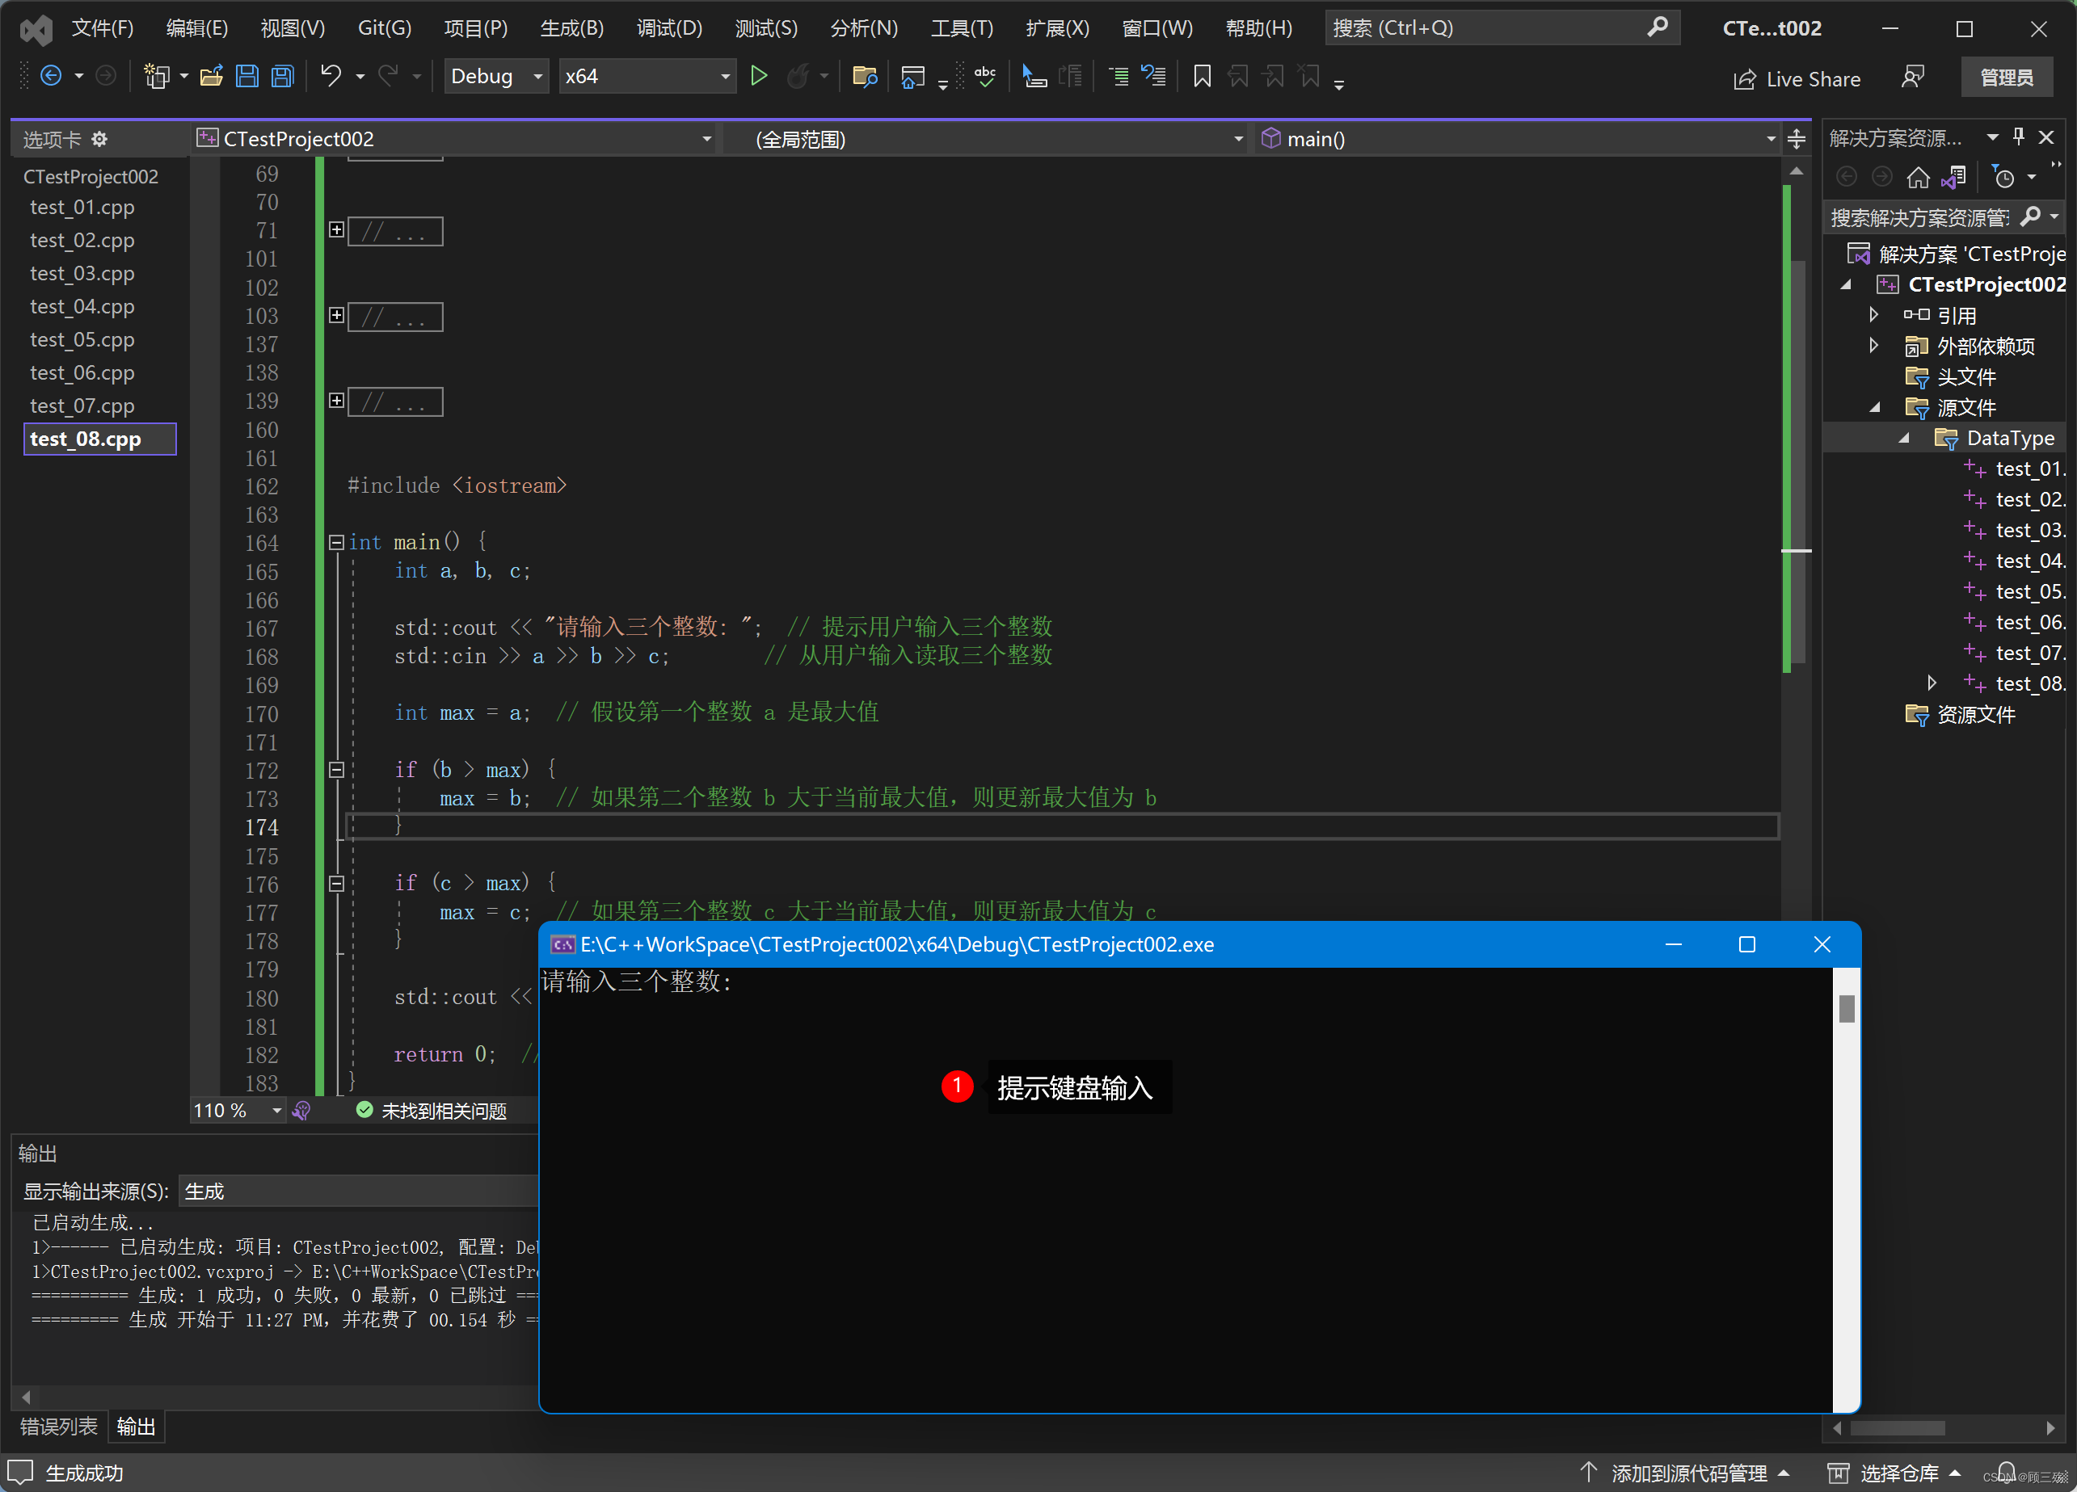Open the 110 % zoom level selector
Screen dimensions: 2077x1492
point(276,1110)
